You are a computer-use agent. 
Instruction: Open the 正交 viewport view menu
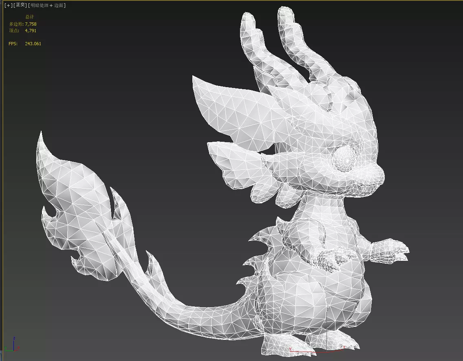[x=20, y=5]
